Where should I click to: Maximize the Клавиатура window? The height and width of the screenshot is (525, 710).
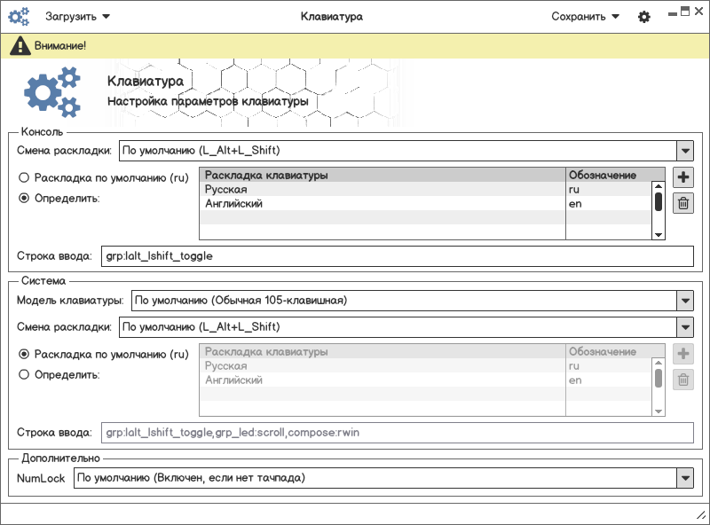685,12
